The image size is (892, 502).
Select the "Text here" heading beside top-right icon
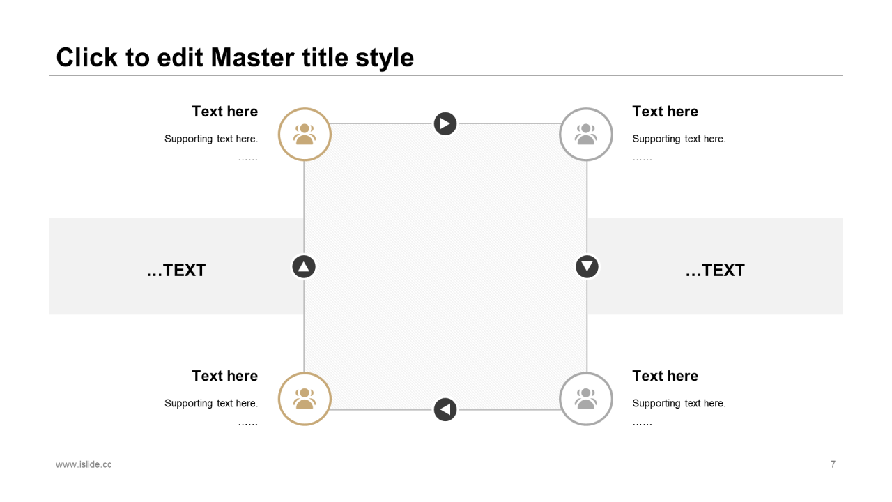pos(665,112)
